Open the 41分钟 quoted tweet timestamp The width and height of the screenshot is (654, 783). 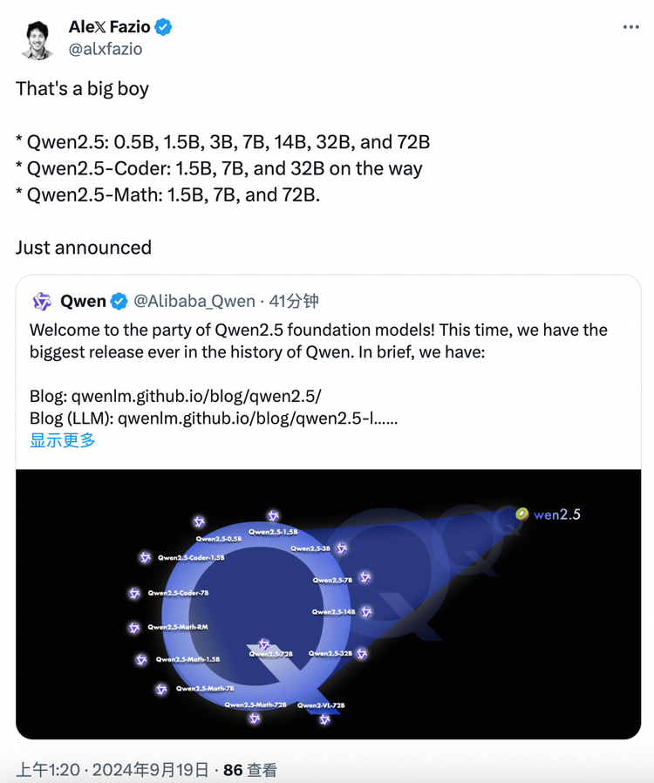coord(294,302)
